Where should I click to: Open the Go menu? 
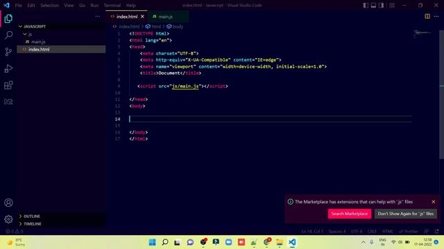[x=82, y=6]
